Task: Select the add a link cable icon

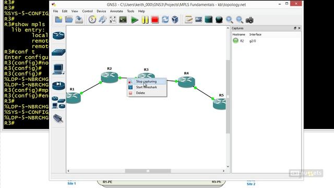Action: 58,119
